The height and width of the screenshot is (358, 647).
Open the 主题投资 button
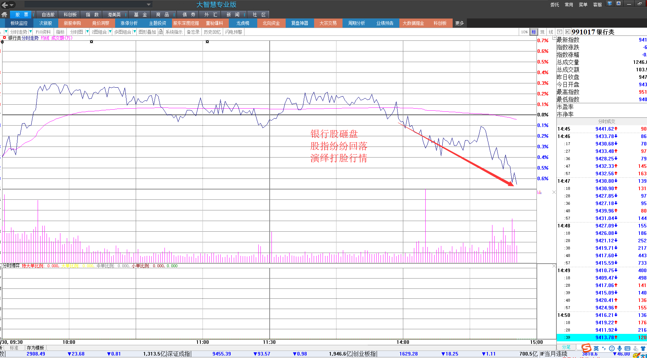[x=157, y=23]
